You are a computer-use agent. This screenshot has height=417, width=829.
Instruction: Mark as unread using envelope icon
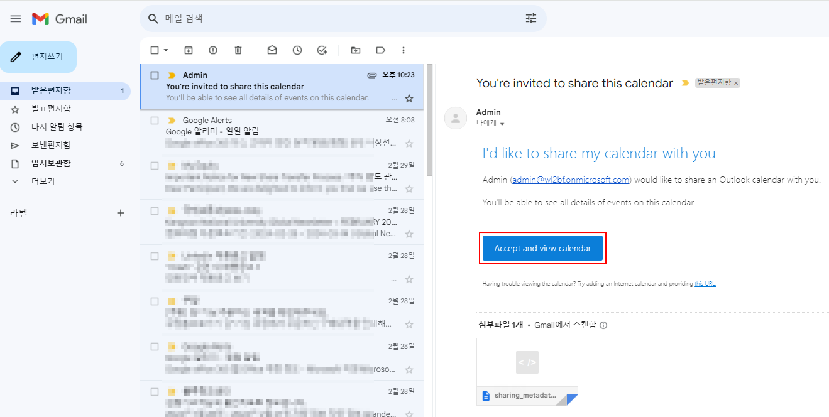click(272, 50)
